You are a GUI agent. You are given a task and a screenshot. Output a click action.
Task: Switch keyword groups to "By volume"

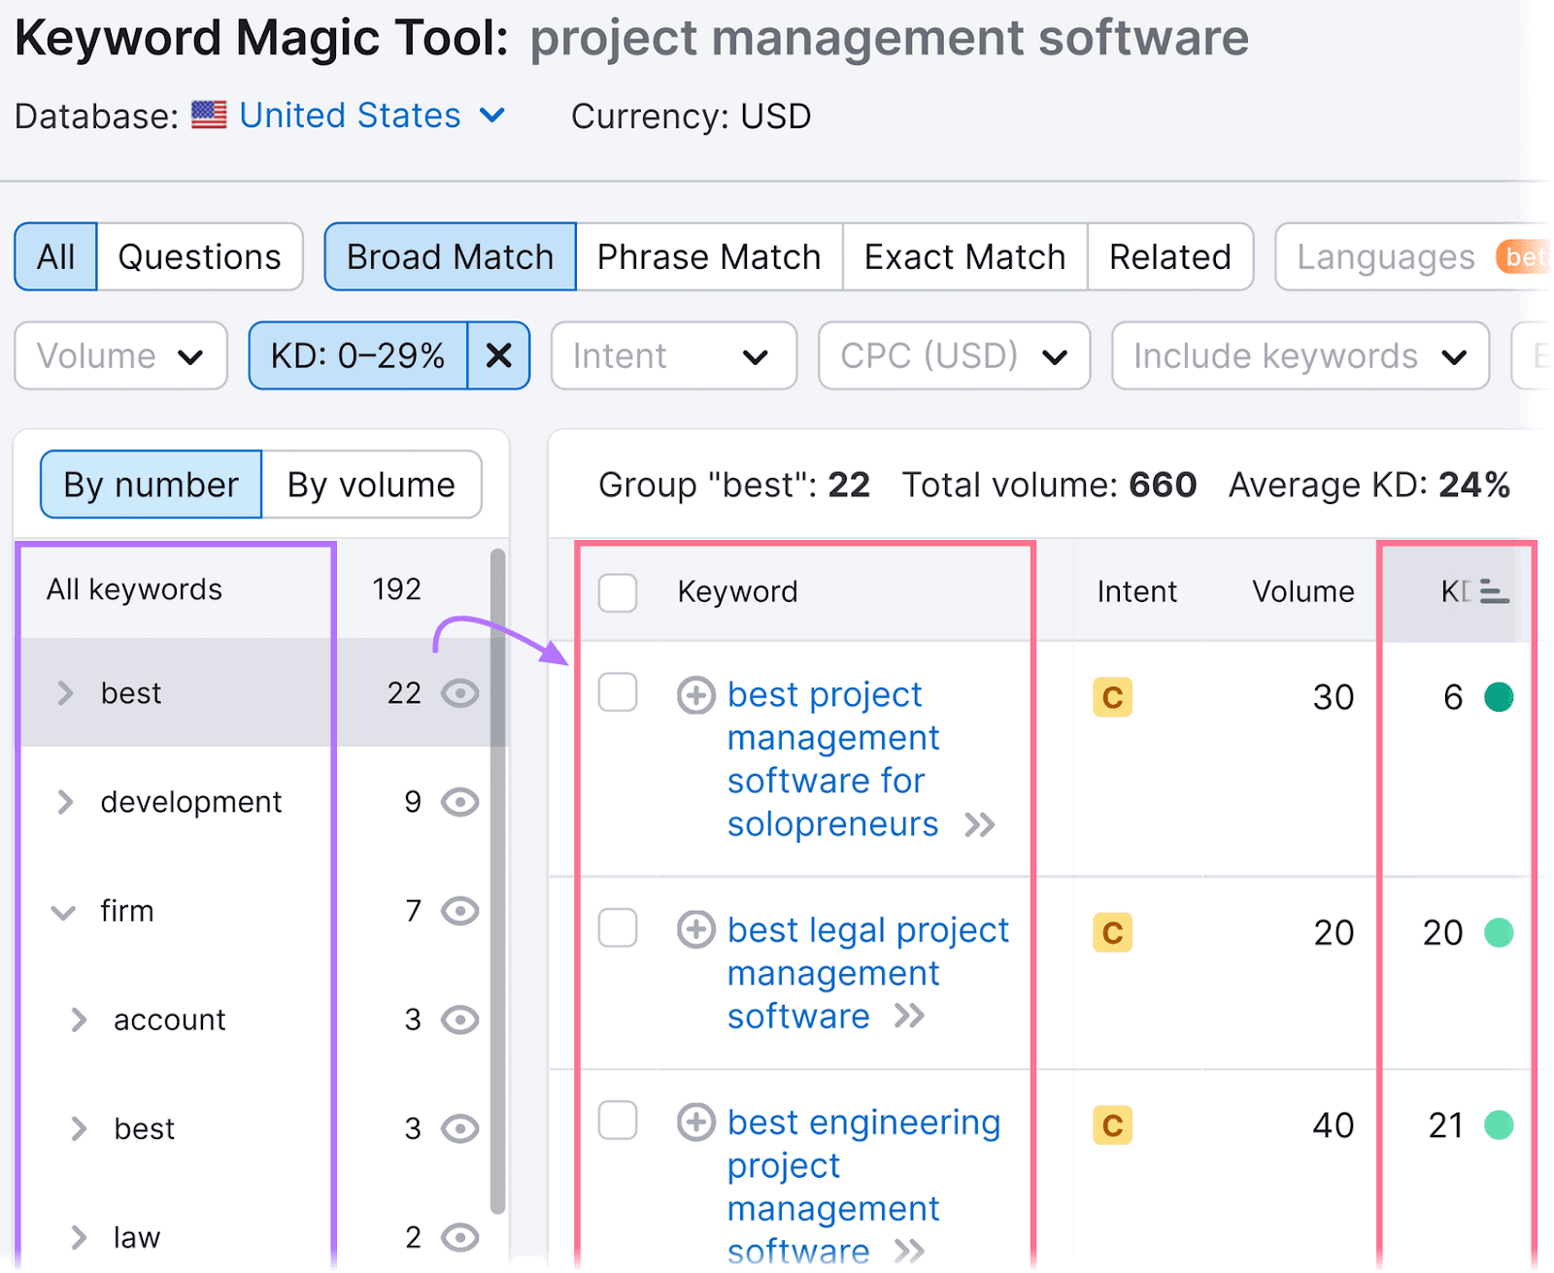point(371,484)
